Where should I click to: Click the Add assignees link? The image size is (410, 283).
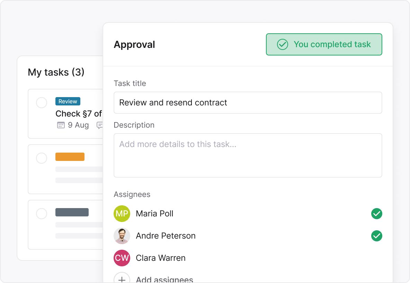pyautogui.click(x=164, y=279)
